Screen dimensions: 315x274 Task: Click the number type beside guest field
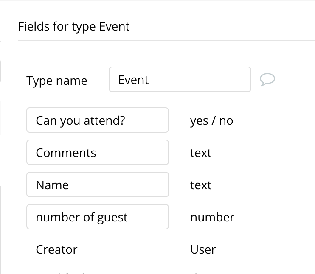pos(212,217)
